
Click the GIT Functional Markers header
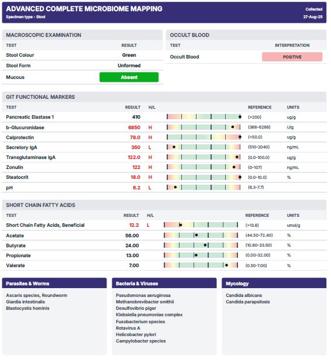164,97
